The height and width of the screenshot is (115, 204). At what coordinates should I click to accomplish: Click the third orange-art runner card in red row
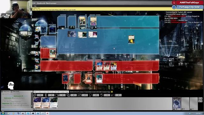(113, 66)
